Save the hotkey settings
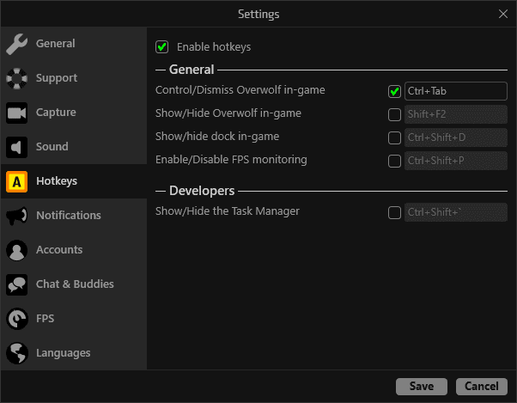The width and height of the screenshot is (517, 403). point(422,386)
